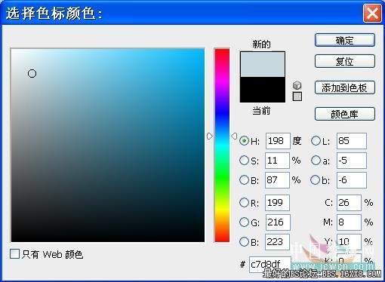Click the 复位 reset button
The image size is (385, 282).
pyautogui.click(x=345, y=61)
